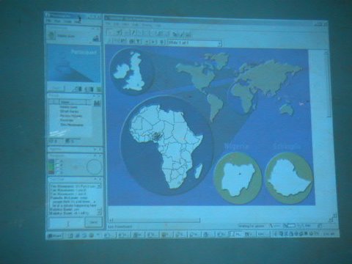Select Tim Neumann in the participant list
Screen dimensions: 352x264
click(x=72, y=125)
